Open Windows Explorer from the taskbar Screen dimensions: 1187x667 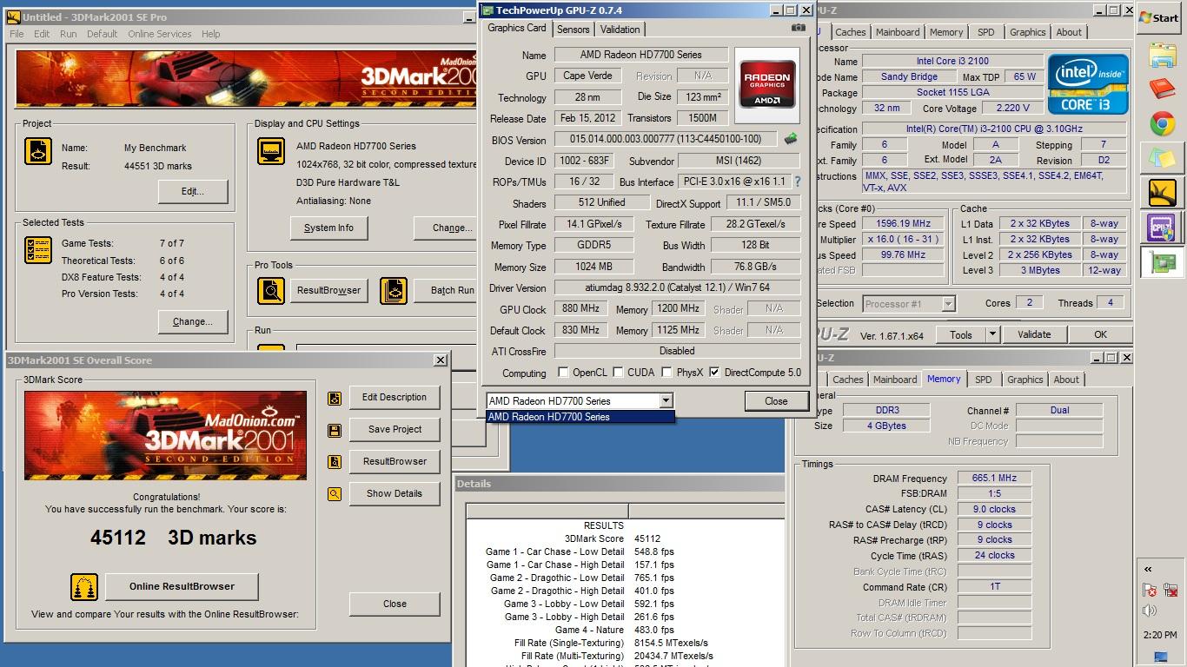click(x=1162, y=56)
